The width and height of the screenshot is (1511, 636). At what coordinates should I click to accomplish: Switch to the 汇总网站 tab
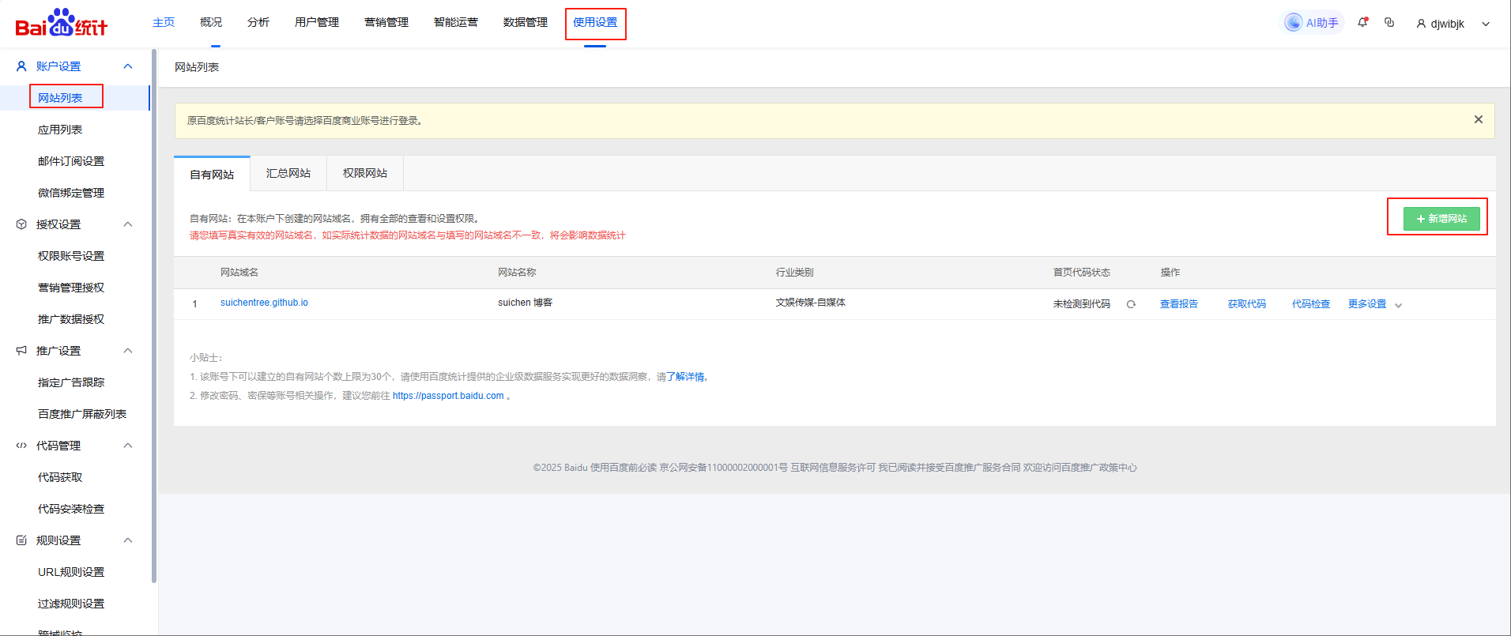tap(288, 174)
